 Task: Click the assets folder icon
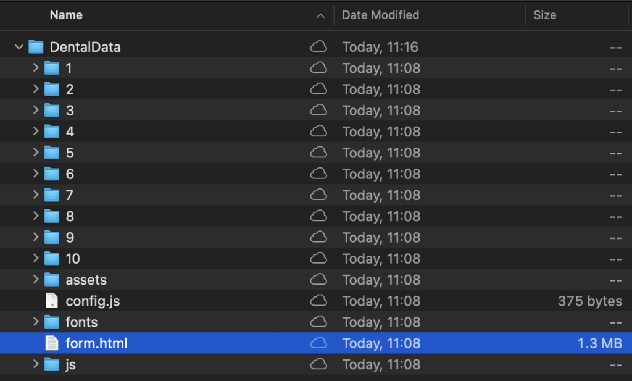pos(52,280)
